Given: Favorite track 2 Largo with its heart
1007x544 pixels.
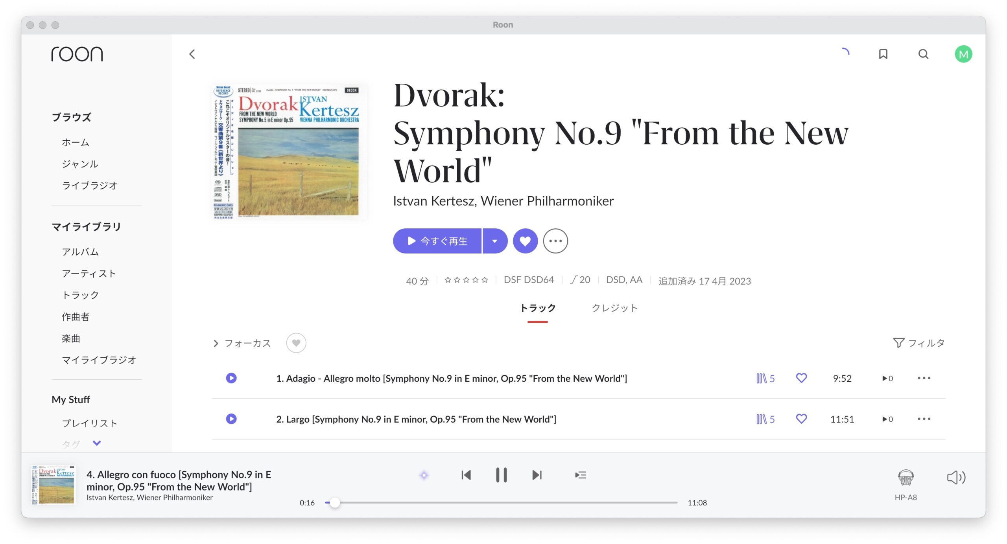Looking at the screenshot, I should 801,419.
